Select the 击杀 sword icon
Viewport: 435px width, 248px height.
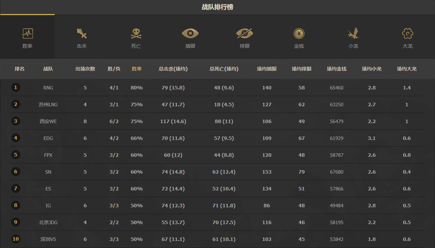click(x=82, y=34)
